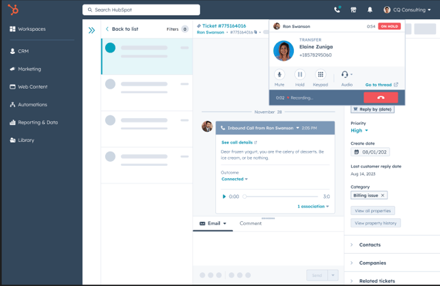
Task: Click the HubSpot sprocket logo
Action: point(14,10)
